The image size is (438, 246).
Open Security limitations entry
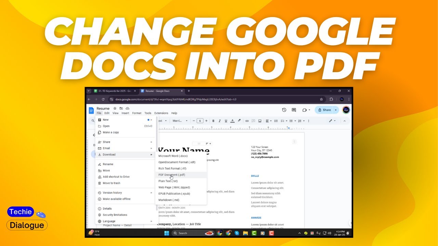pos(125,215)
